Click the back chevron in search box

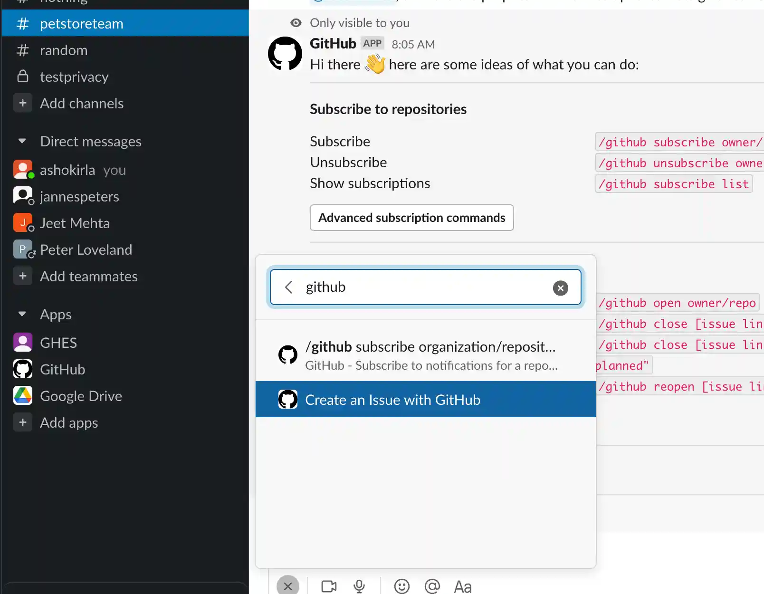pyautogui.click(x=288, y=287)
